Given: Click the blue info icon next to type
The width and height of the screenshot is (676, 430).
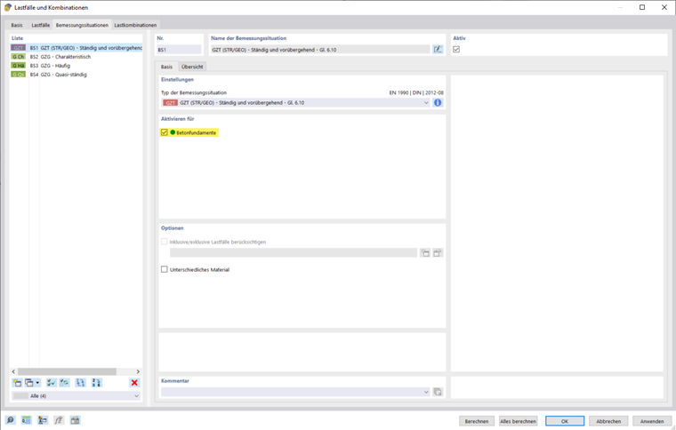Looking at the screenshot, I should click(x=438, y=102).
